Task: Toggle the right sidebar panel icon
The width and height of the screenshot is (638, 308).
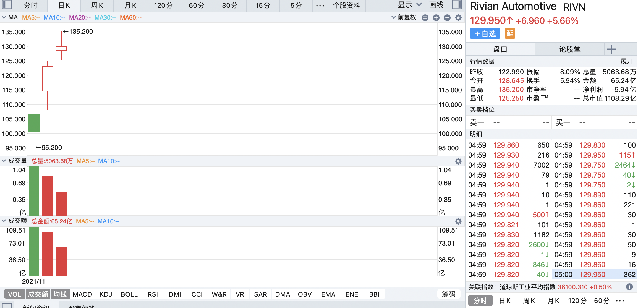Action: pos(457,5)
